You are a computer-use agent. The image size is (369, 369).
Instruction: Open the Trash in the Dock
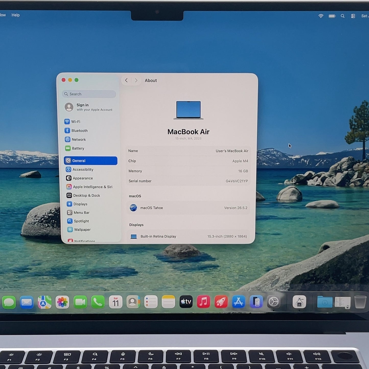point(360,302)
